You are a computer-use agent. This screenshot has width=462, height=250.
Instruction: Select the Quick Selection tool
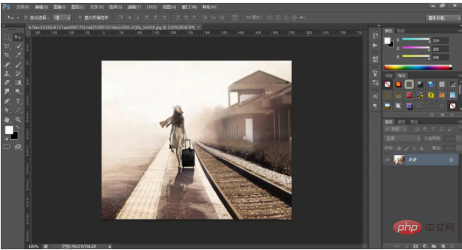(18, 46)
